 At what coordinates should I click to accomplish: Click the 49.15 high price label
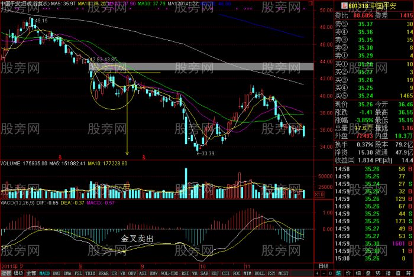click(x=41, y=21)
